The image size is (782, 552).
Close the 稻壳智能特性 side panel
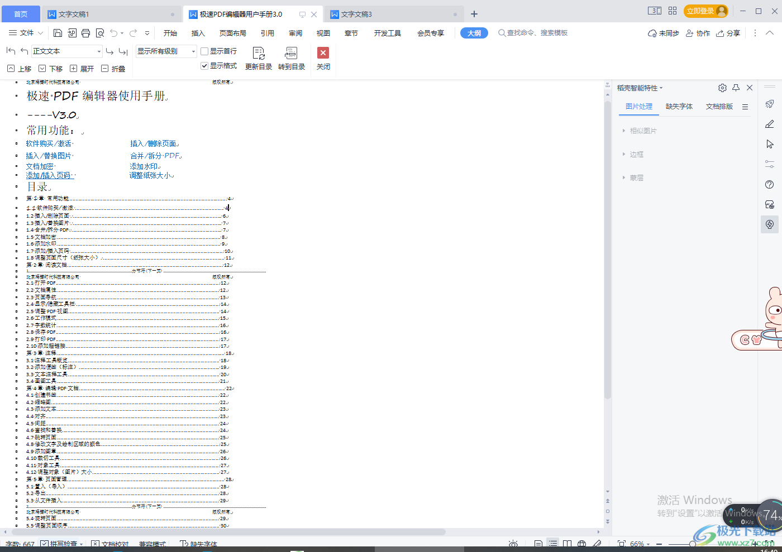(750, 88)
